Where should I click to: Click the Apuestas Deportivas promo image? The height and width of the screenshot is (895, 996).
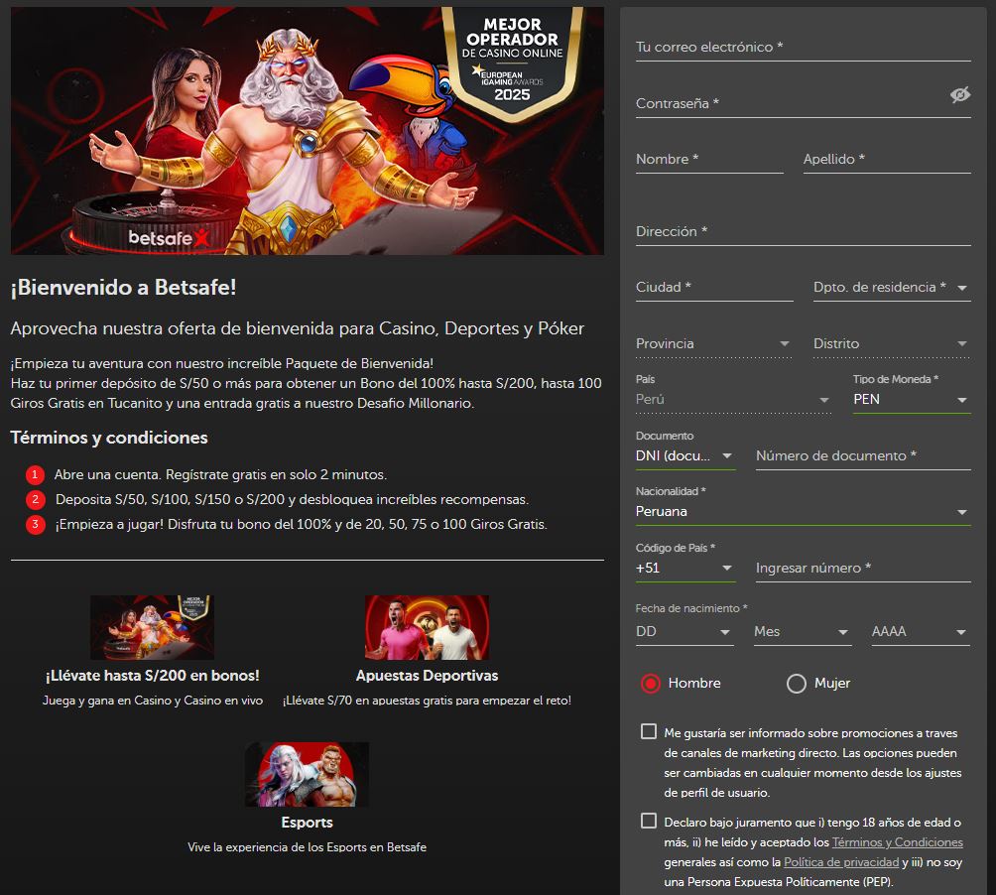(427, 627)
